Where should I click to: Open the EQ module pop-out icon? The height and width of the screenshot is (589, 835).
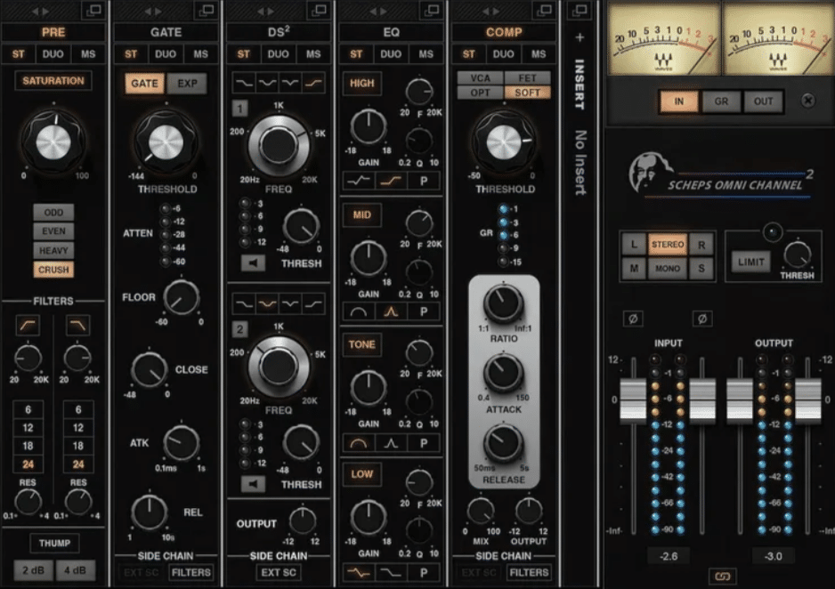click(432, 10)
